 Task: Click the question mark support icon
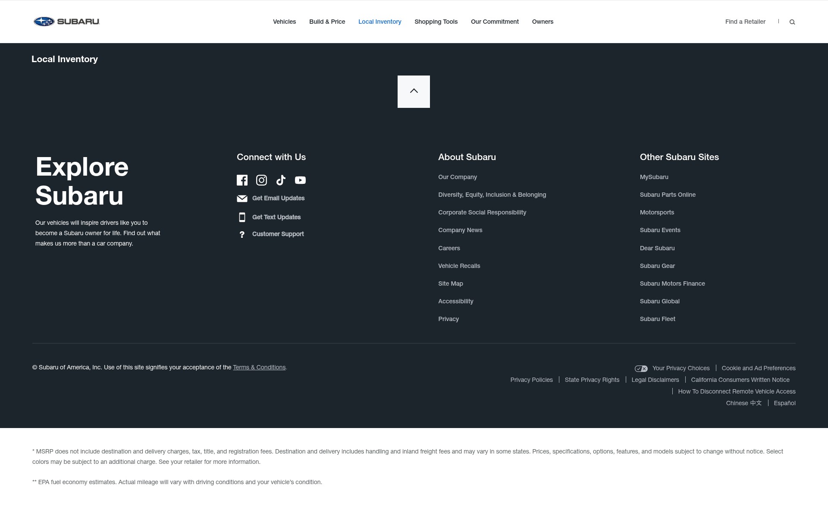click(242, 234)
